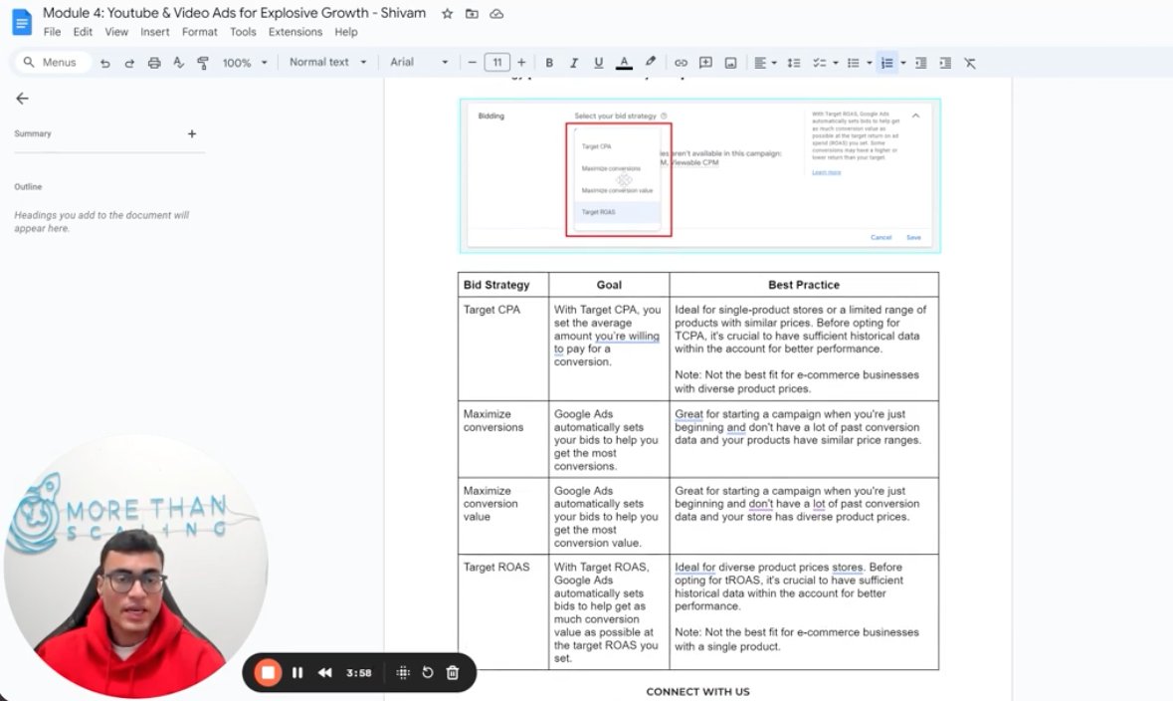This screenshot has height=701, width=1173.
Task: Open the Edit menu
Action: point(83,32)
